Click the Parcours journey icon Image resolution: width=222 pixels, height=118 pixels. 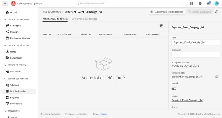click(7, 32)
